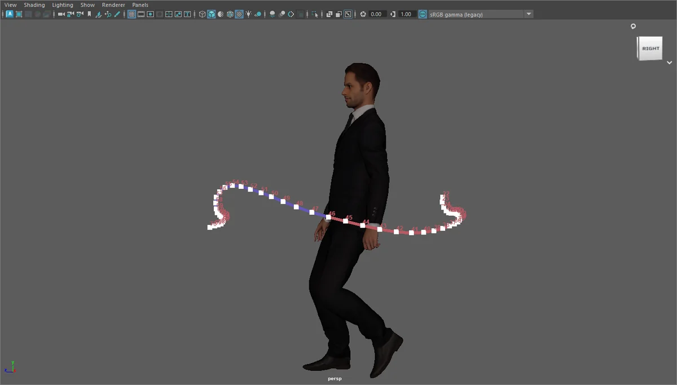Expand the ViewCube options chevron

pos(669,63)
